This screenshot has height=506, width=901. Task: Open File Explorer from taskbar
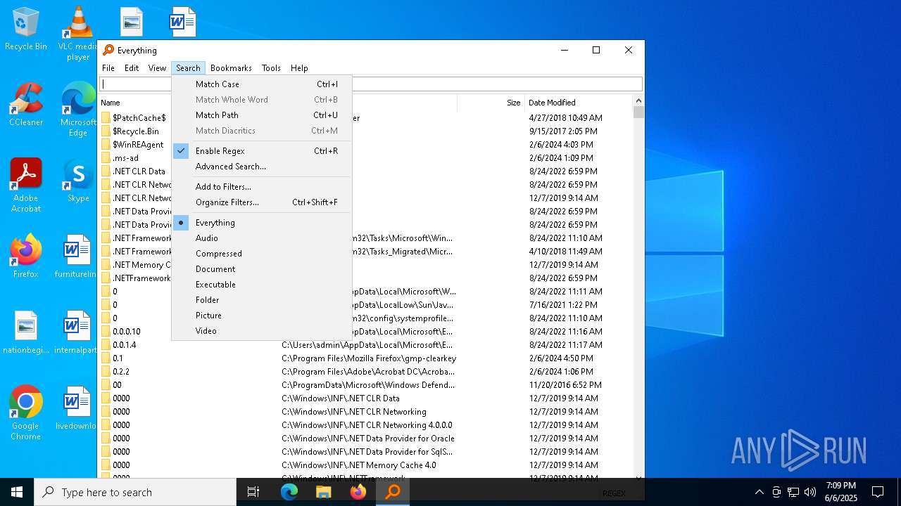(324, 492)
